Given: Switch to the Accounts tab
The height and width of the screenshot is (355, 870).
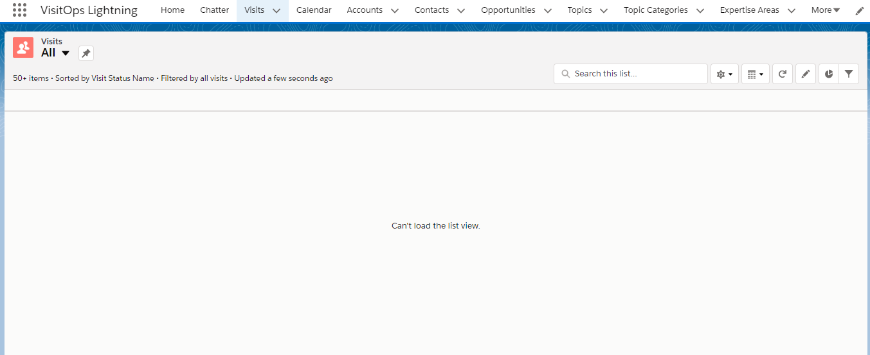Looking at the screenshot, I should pyautogui.click(x=365, y=10).
